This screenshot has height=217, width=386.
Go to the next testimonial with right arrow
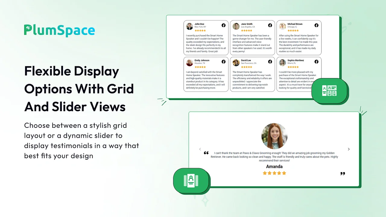349,149
